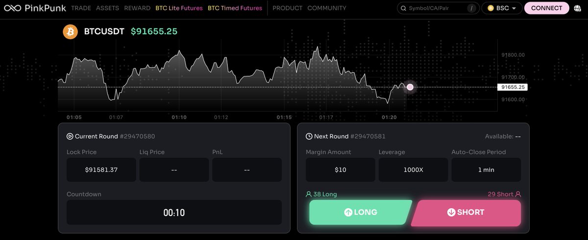Click the 01:10 time axis label
Image resolution: width=588 pixels, height=240 pixels.
click(179, 117)
